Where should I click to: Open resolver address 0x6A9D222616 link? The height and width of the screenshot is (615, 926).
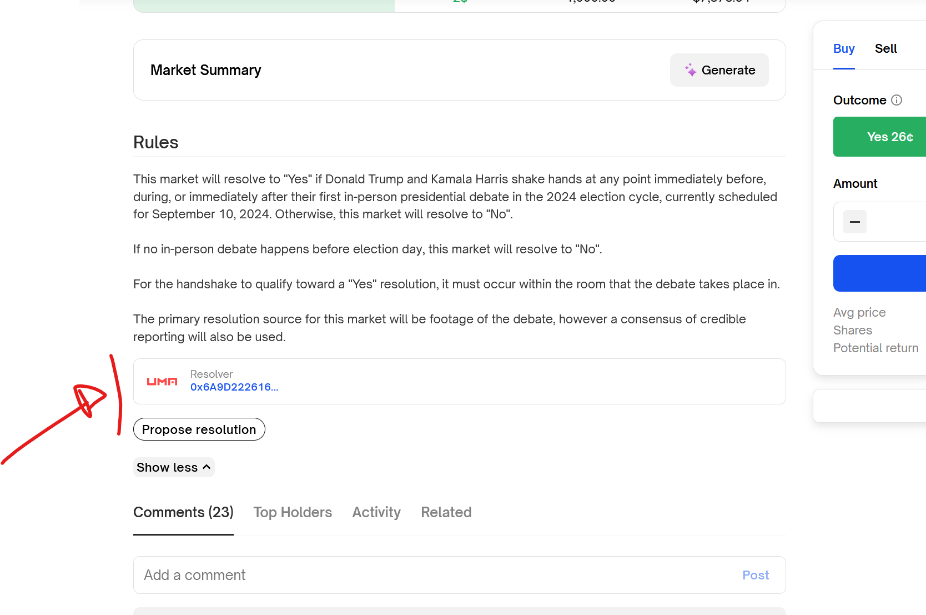tap(234, 387)
